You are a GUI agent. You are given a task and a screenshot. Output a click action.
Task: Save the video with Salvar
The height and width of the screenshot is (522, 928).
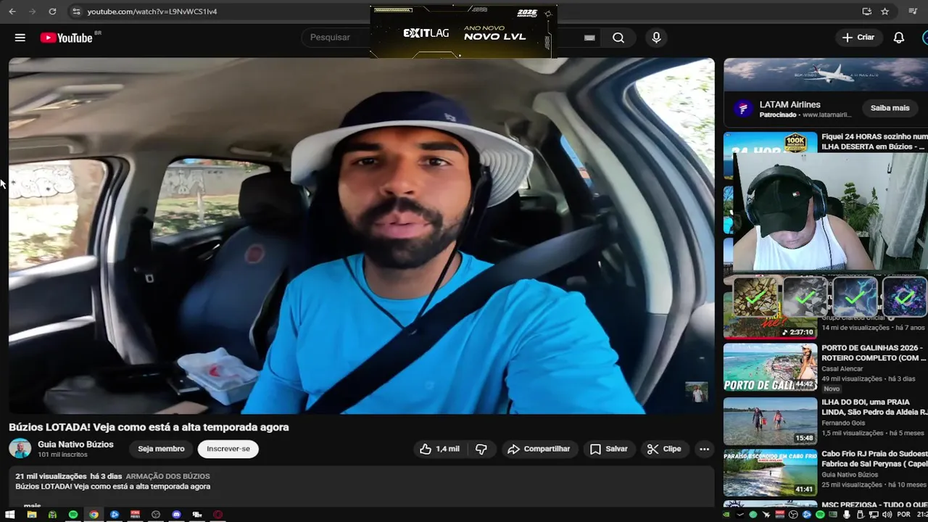tap(609, 449)
